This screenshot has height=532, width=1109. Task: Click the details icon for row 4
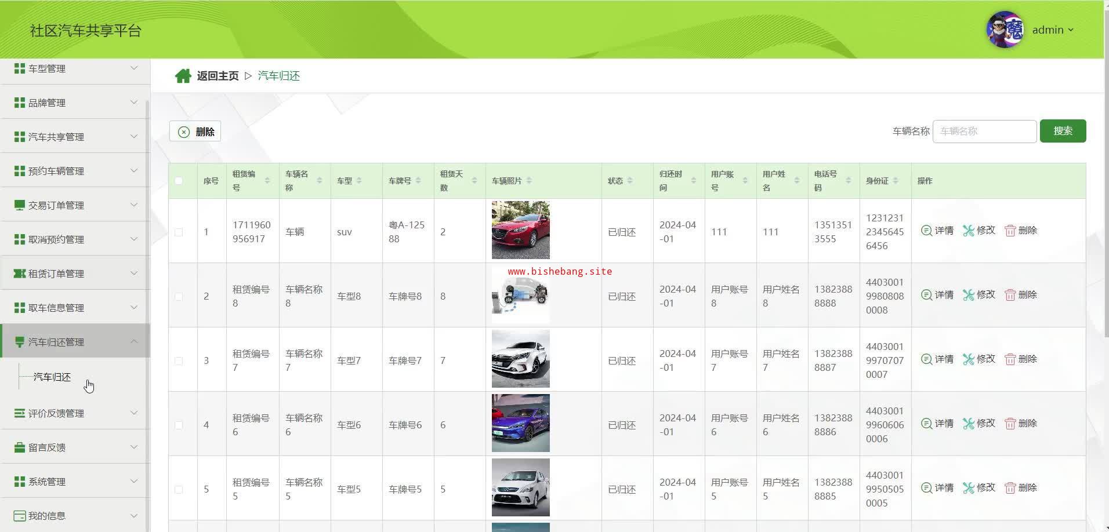coord(926,424)
